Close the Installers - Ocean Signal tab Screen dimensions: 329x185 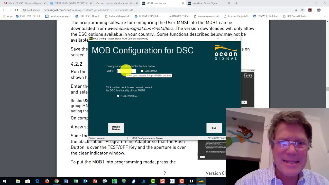(x=229, y=3)
